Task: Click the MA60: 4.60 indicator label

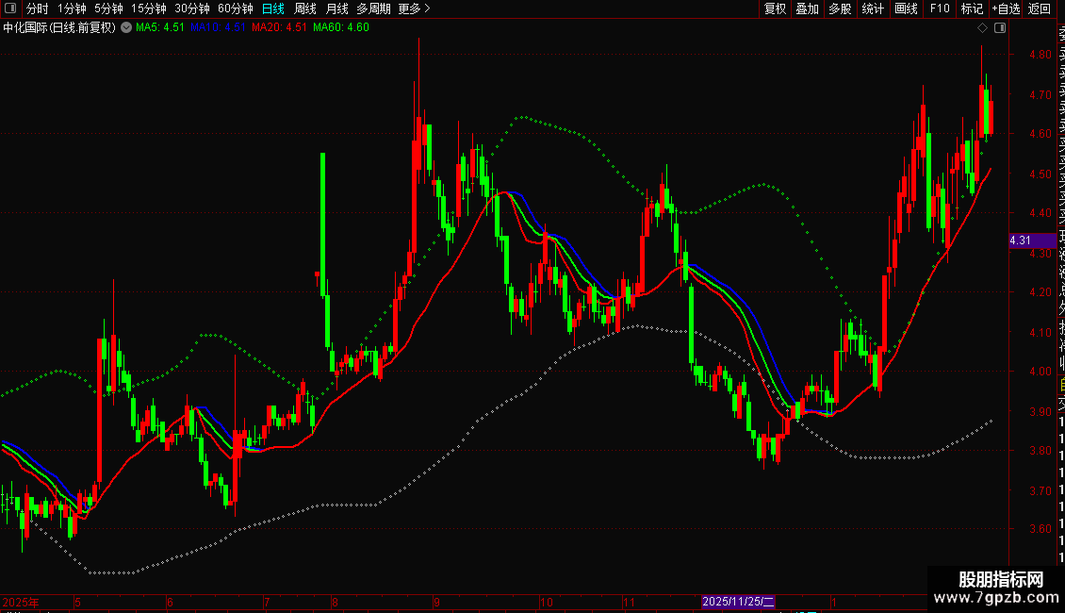Action: click(341, 28)
